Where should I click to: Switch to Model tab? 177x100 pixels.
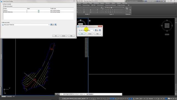pos(4,96)
